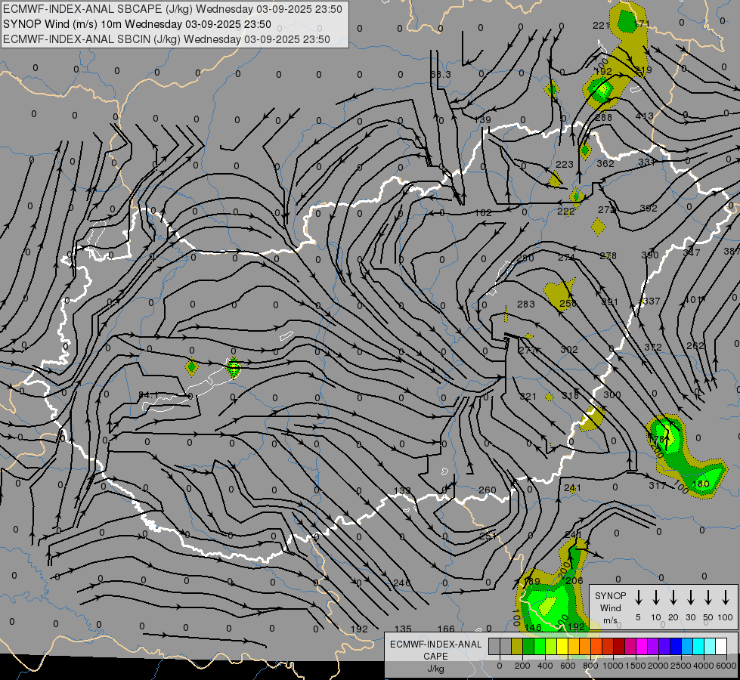Click the map value '171'
This screenshot has height=680, width=740.
(x=642, y=24)
